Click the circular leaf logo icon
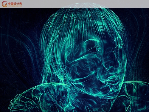149x112 pixels. click(x=4, y=4)
